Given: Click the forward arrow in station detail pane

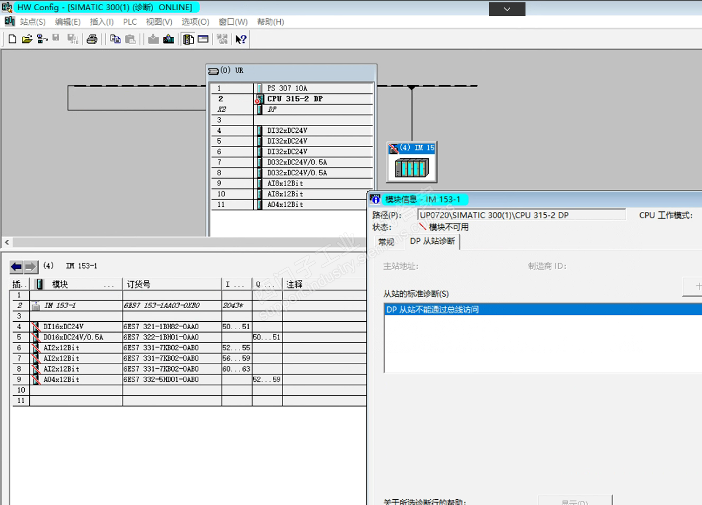Looking at the screenshot, I should 31,267.
